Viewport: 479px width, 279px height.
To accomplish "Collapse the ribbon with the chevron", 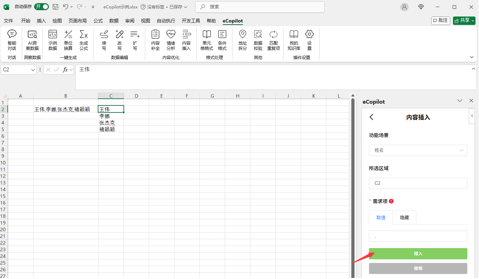I will tap(472, 57).
